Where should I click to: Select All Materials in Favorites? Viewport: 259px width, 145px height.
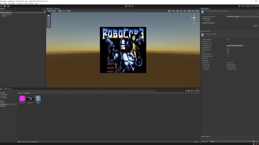(4, 95)
